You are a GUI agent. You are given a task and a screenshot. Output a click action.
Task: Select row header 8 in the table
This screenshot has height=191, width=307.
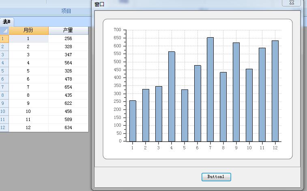[x=4, y=95]
